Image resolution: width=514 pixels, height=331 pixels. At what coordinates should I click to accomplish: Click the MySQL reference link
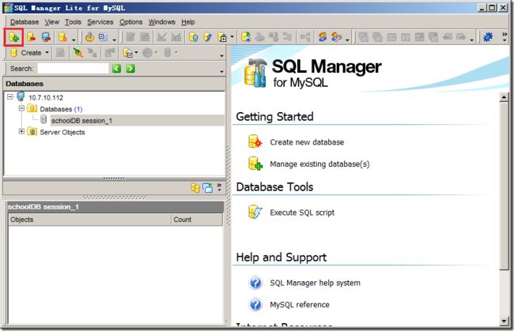[299, 304]
